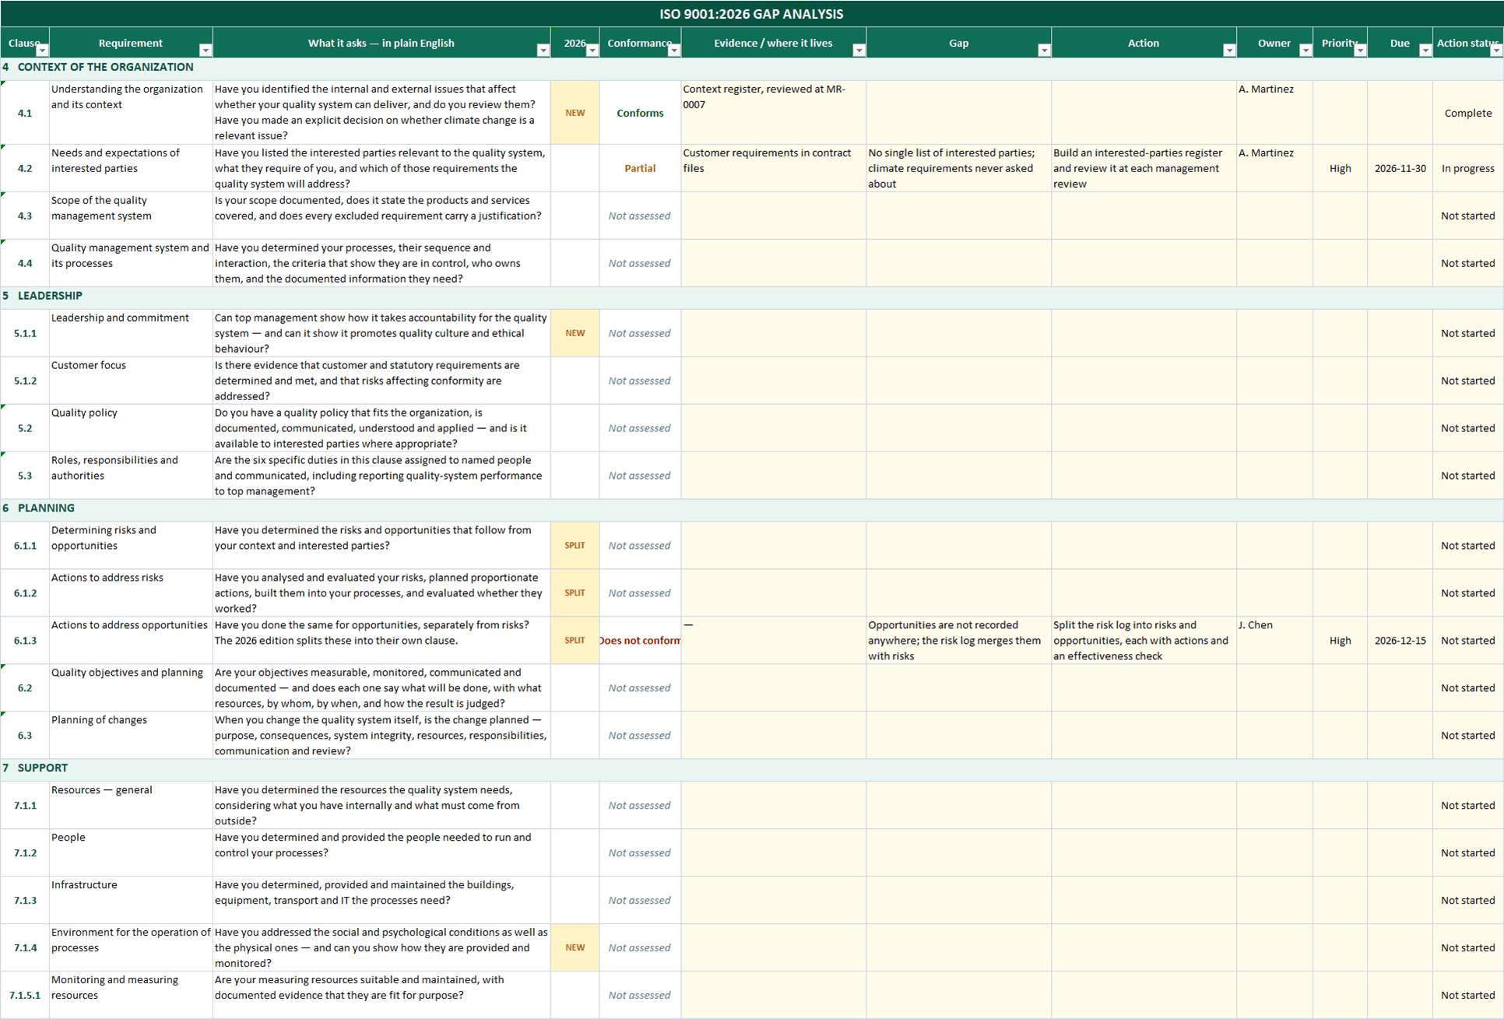The height and width of the screenshot is (1019, 1504).
Task: Open the Owner column filter dropdown
Action: coord(1305,51)
